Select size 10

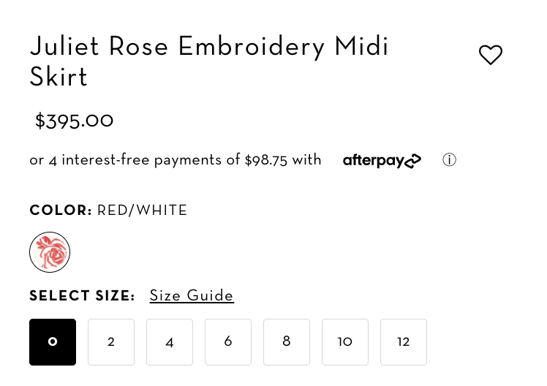tap(345, 342)
